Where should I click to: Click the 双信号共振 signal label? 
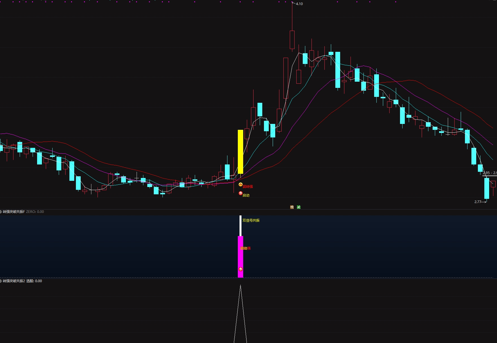[x=251, y=220]
